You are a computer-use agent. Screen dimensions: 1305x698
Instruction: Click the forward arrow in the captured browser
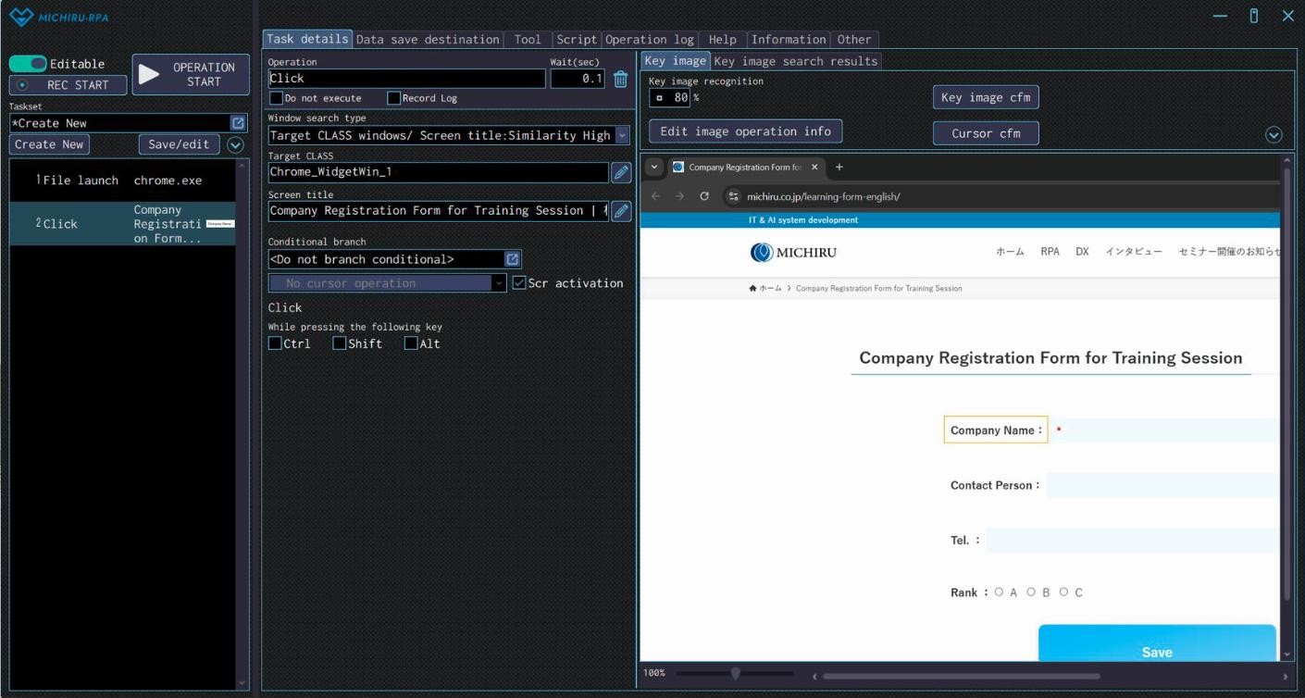click(x=680, y=196)
